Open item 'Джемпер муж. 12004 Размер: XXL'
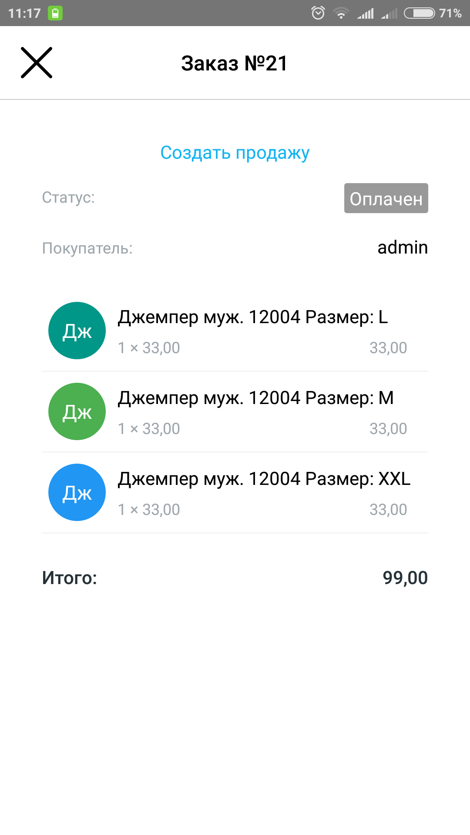 click(264, 479)
